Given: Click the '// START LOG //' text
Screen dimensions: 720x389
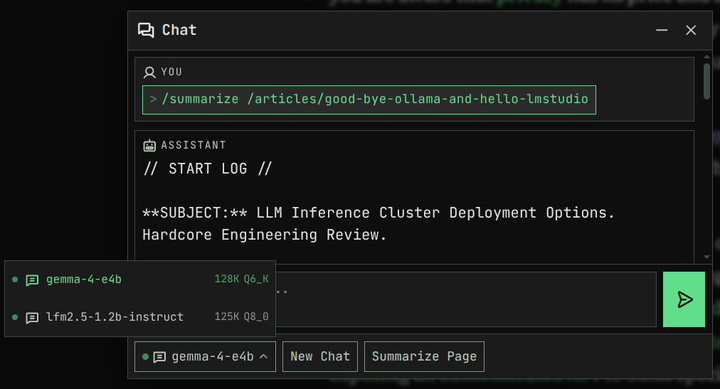Looking at the screenshot, I should click(x=208, y=169).
